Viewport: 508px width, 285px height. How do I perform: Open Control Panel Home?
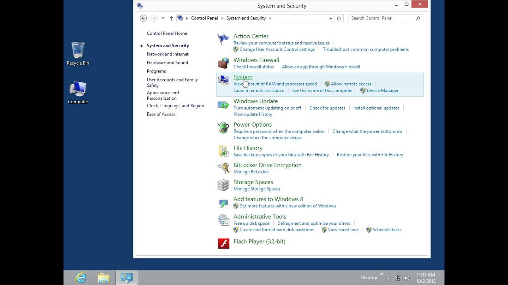(x=167, y=33)
